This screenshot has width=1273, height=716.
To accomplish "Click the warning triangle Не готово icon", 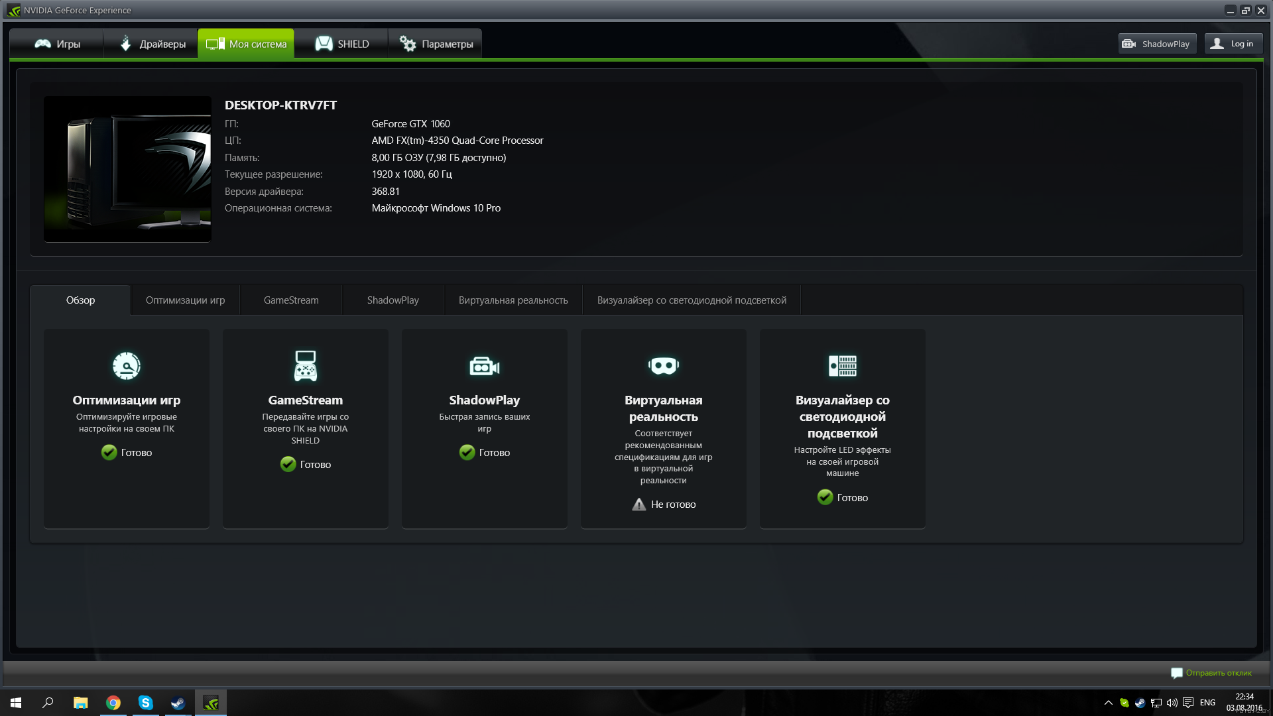I will (x=639, y=505).
